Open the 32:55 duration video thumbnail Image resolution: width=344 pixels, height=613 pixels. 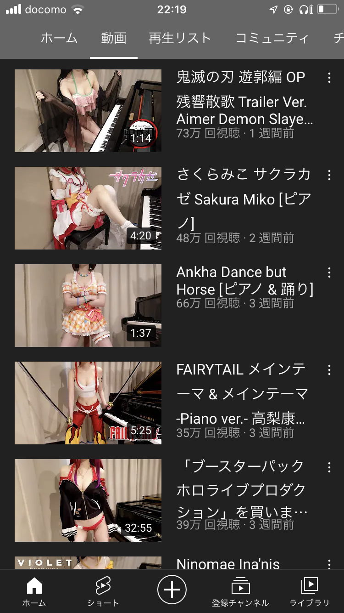(x=88, y=500)
